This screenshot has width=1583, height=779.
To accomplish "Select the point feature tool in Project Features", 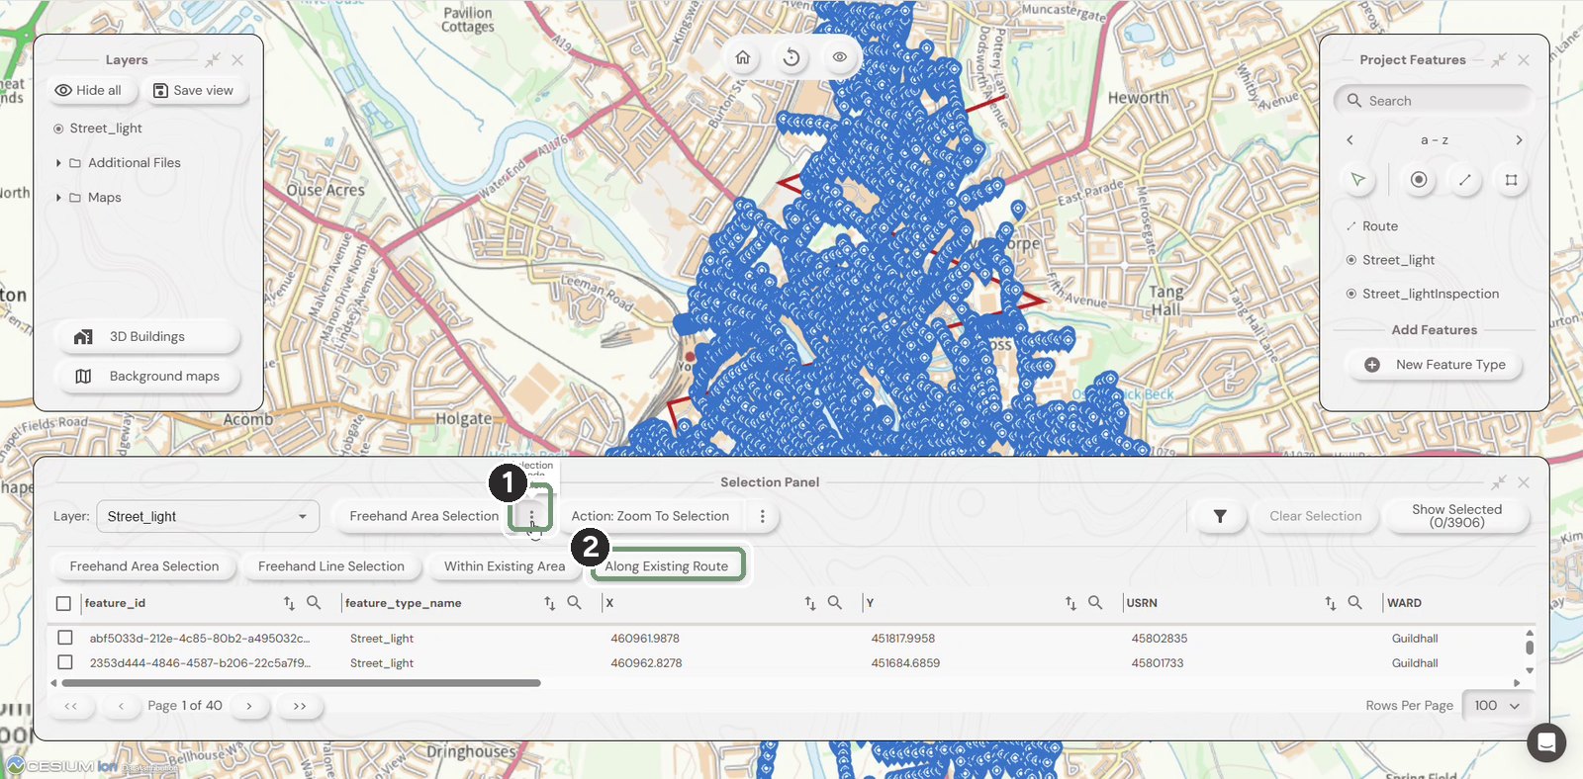I will pyautogui.click(x=1419, y=180).
